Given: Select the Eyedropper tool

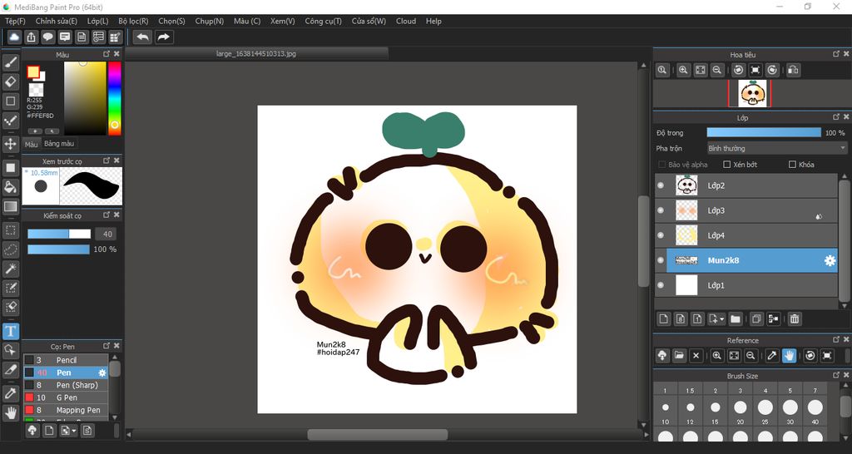Looking at the screenshot, I should pyautogui.click(x=11, y=394).
